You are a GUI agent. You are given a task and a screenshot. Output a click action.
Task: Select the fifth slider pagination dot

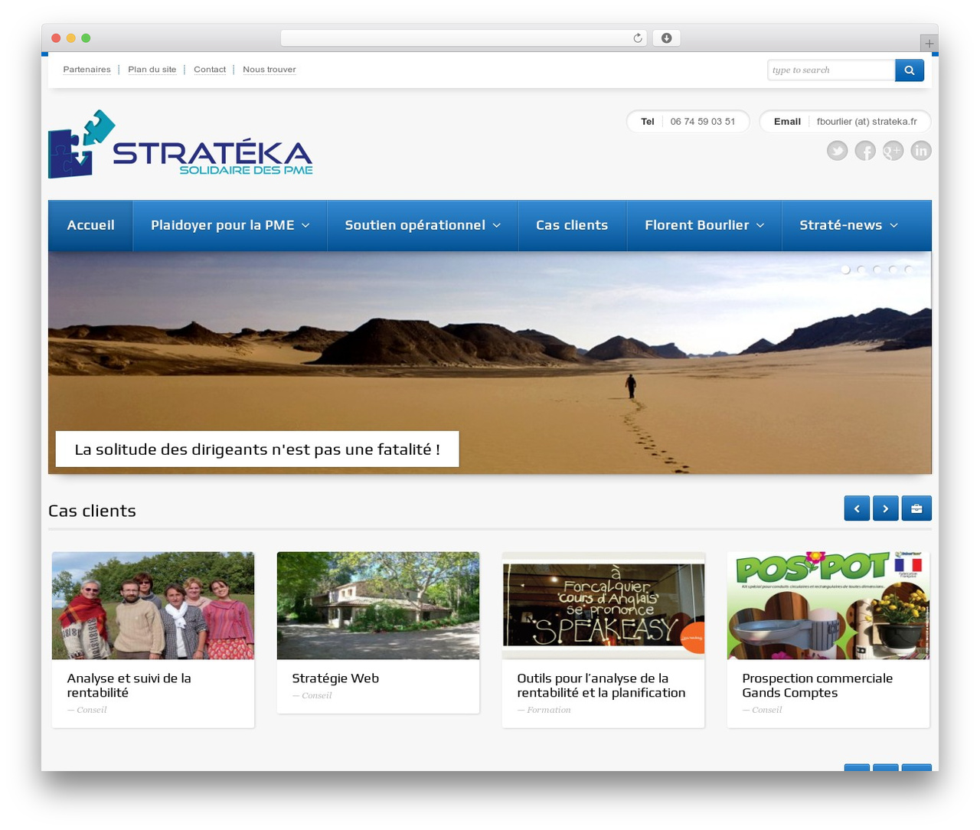[908, 270]
